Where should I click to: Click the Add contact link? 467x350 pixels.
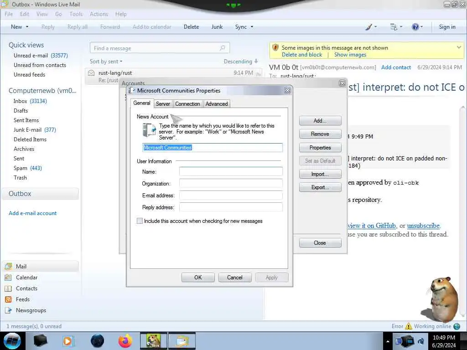[x=396, y=67]
